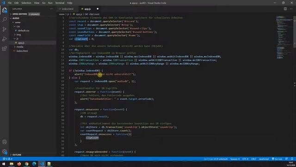Open Firefox from the taskbar
The width and height of the screenshot is (296, 167).
pos(19,164)
